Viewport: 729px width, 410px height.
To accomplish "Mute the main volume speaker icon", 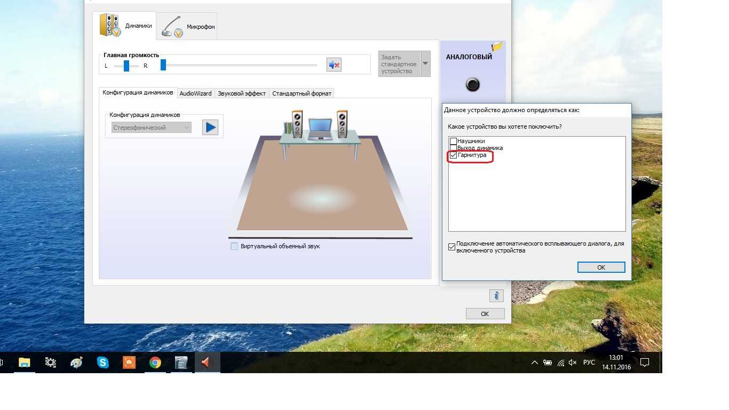I will click(x=334, y=65).
